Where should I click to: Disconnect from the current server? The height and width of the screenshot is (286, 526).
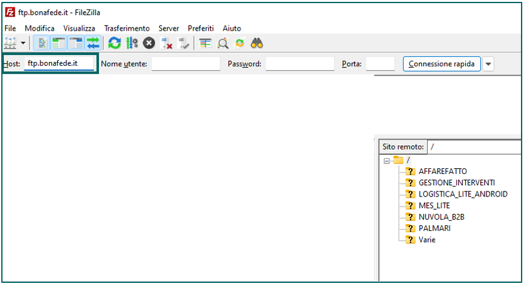click(166, 43)
